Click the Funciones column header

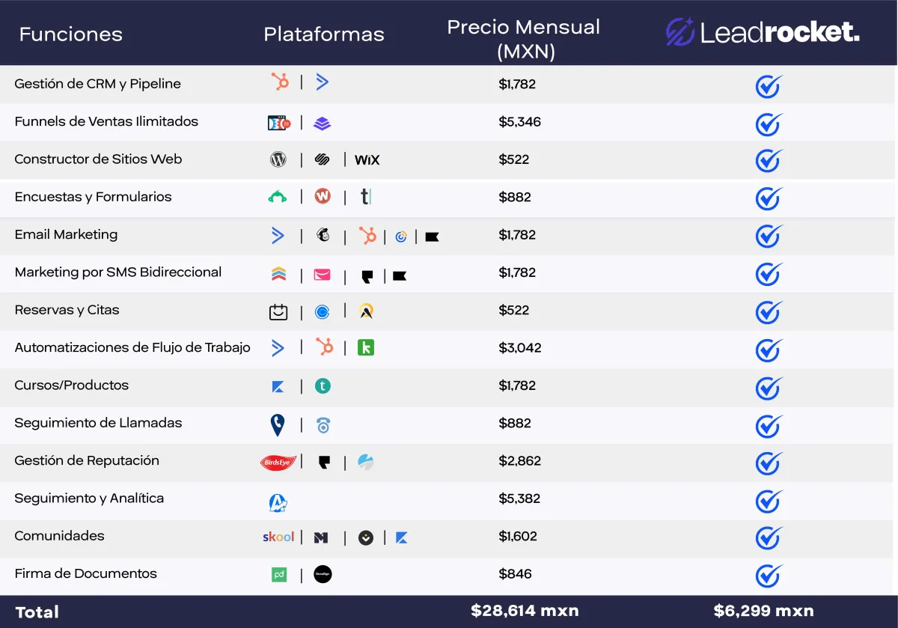(x=70, y=34)
